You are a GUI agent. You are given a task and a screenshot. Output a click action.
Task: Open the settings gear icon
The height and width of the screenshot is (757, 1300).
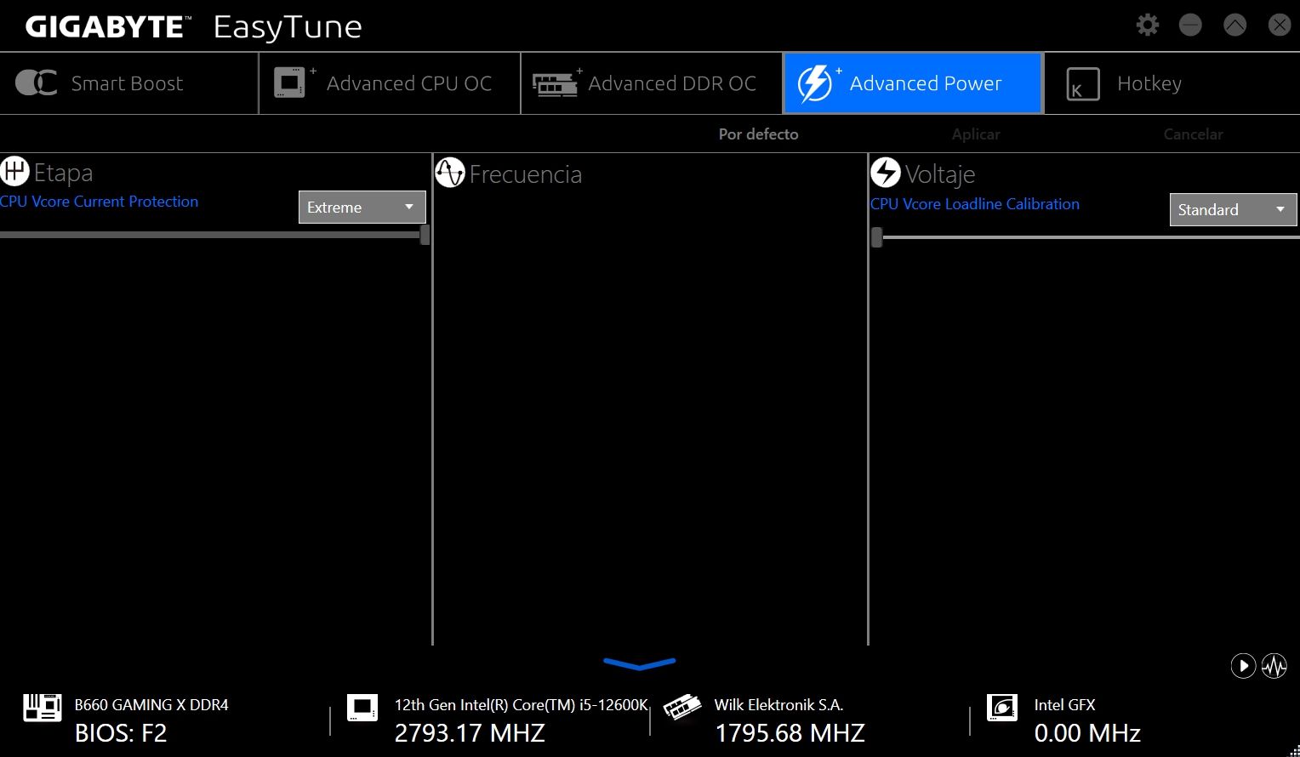point(1148,25)
